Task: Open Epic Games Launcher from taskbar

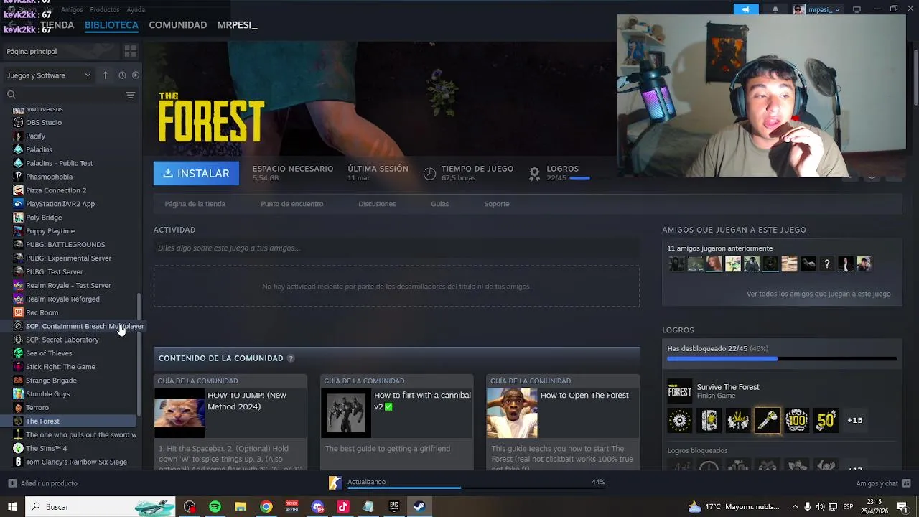Action: coord(393,506)
